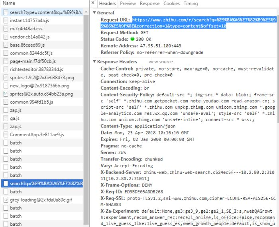The width and height of the screenshot is (279, 227).
Task: Click Pragma no-cache value
Action: (132, 146)
